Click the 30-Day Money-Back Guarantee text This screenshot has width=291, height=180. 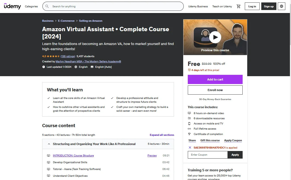(x=215, y=99)
